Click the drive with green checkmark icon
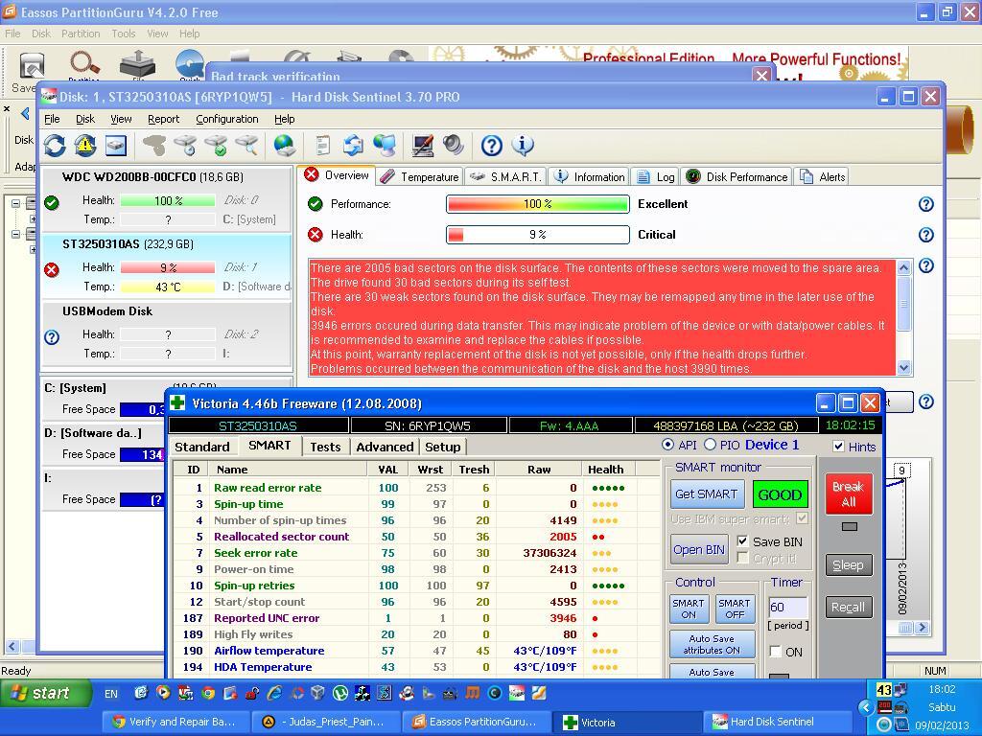The image size is (982, 736). 216,146
